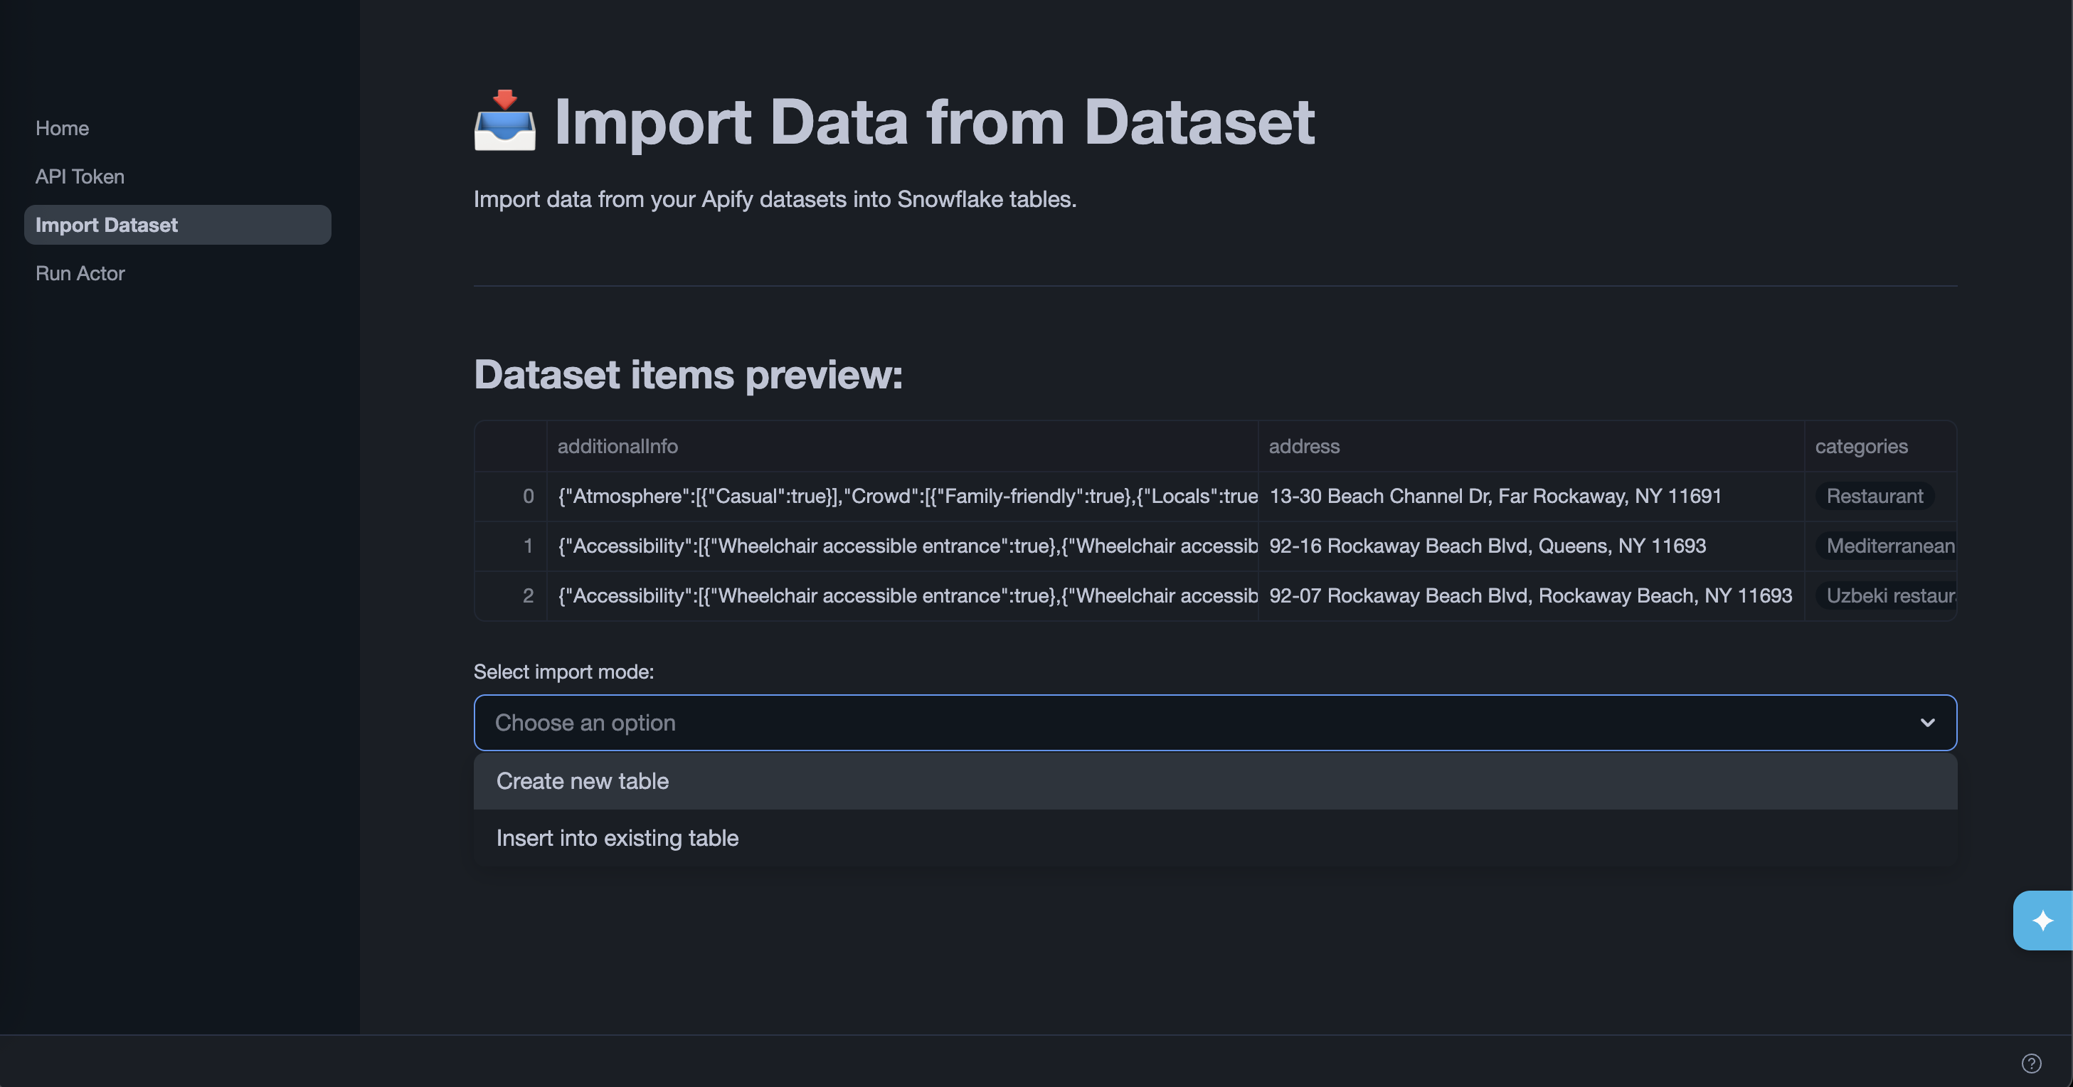Click the dropdown chevron on the import mode selector

tap(1927, 722)
